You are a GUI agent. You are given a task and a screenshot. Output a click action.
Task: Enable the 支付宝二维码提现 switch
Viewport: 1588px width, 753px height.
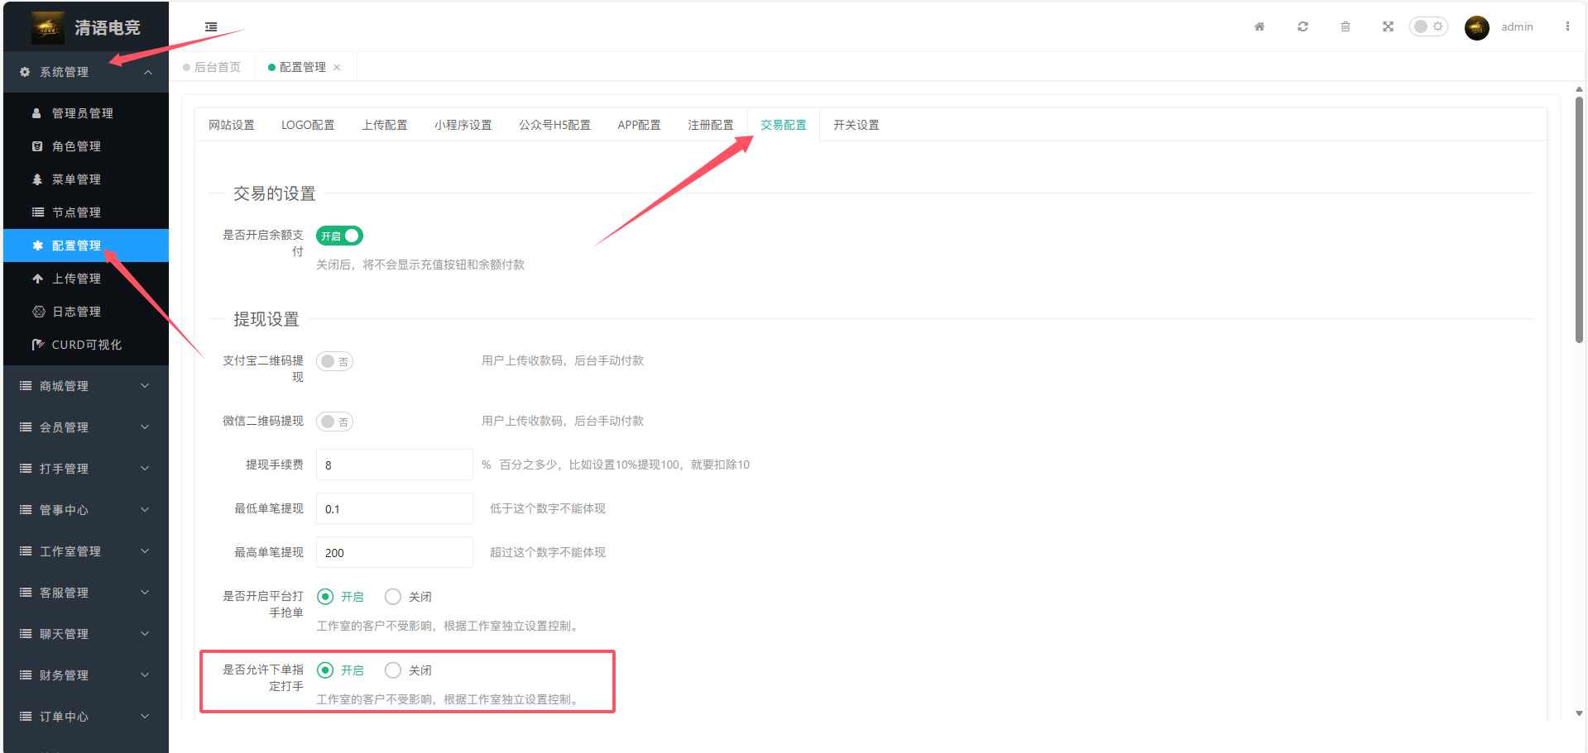334,361
